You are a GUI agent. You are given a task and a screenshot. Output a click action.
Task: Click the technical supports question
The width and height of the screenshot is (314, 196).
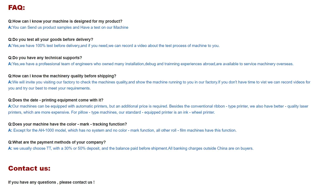pos(45,58)
